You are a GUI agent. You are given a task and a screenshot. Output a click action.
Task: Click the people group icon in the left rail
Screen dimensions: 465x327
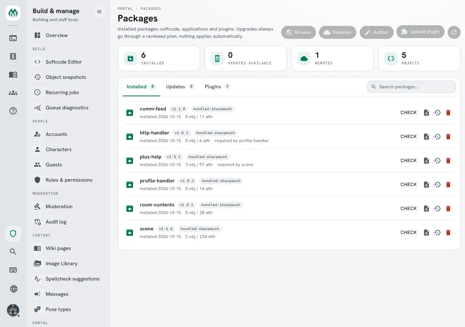[13, 93]
